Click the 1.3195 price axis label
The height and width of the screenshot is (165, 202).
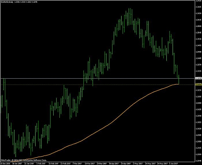tap(199, 97)
